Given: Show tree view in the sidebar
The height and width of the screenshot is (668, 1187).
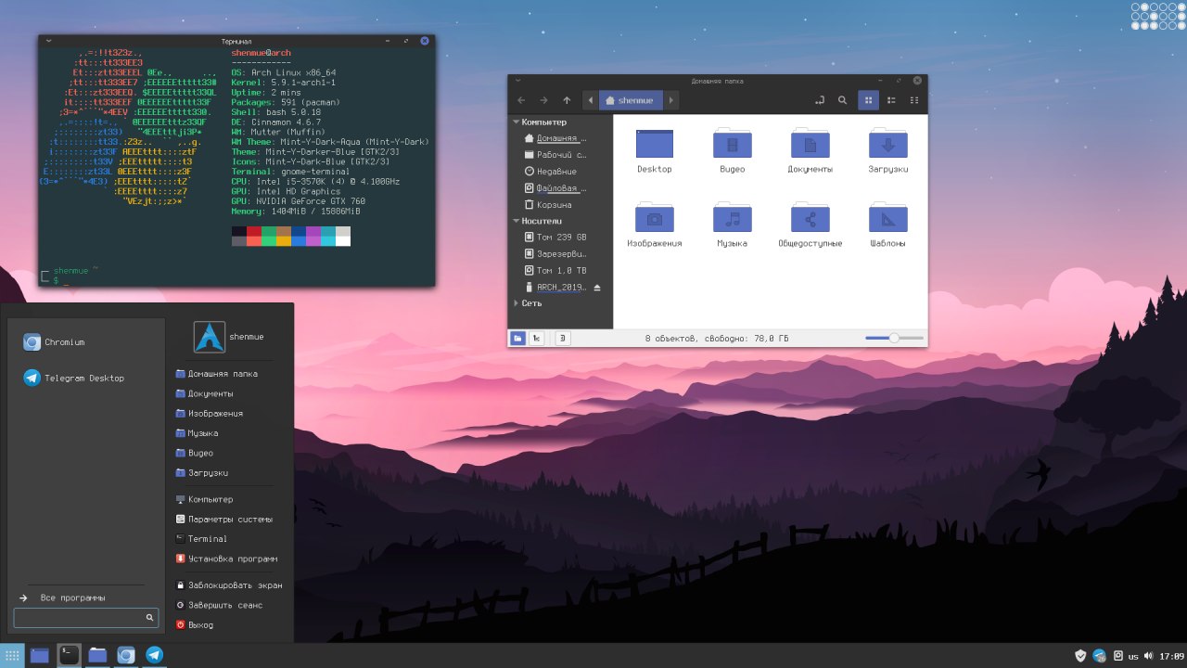Looking at the screenshot, I should tap(536, 339).
